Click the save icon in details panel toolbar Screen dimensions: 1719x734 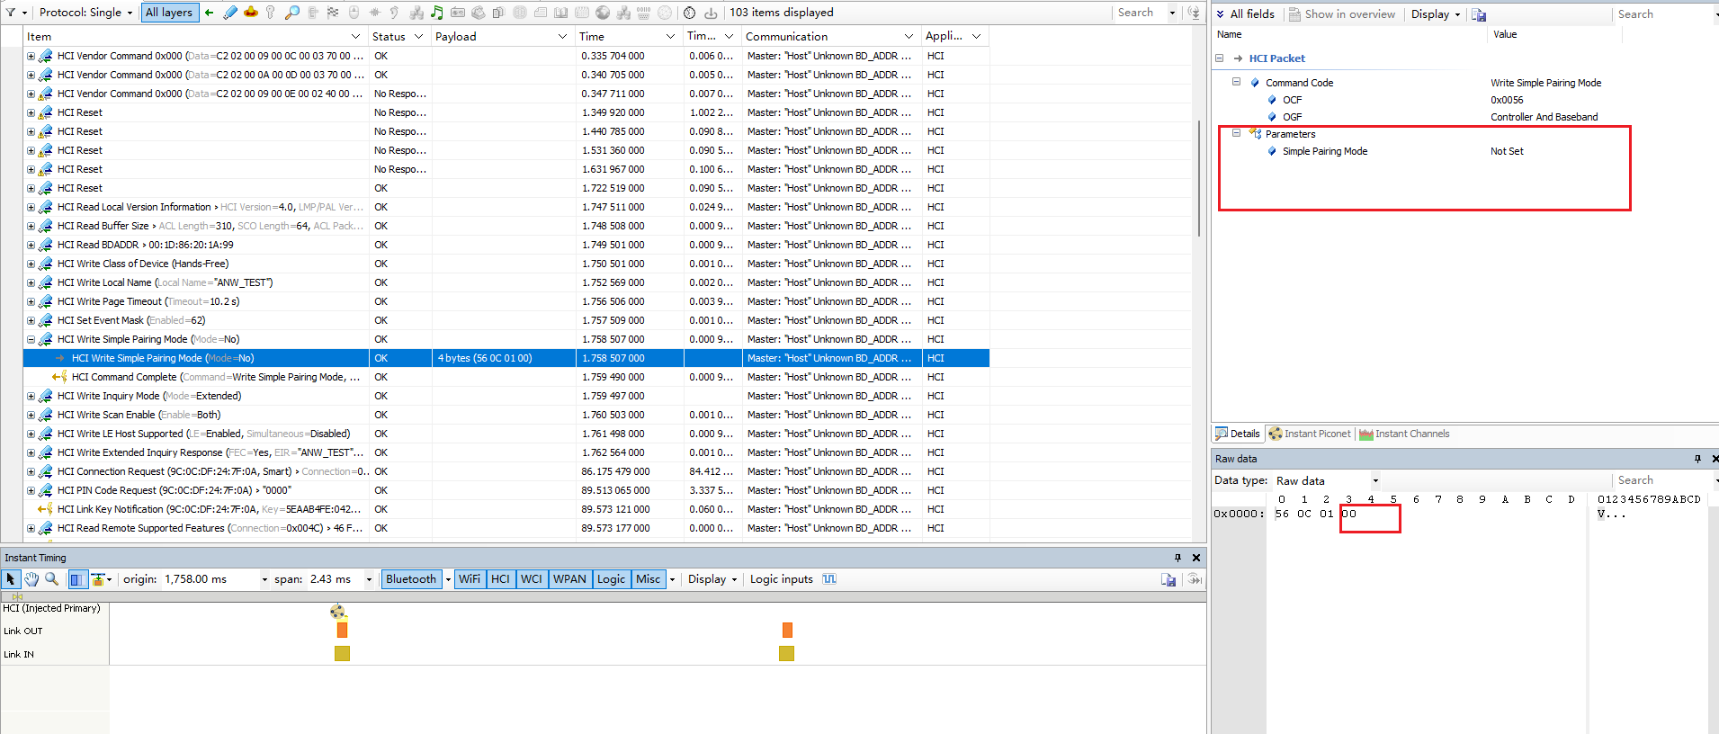1479,14
